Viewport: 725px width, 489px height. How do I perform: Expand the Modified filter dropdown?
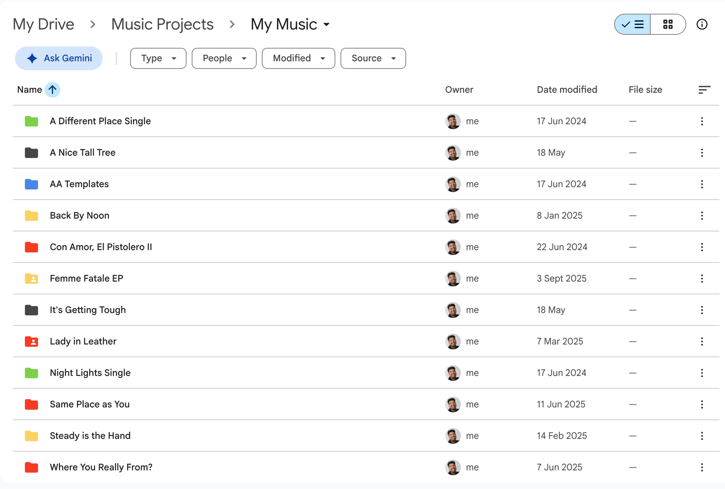[298, 58]
